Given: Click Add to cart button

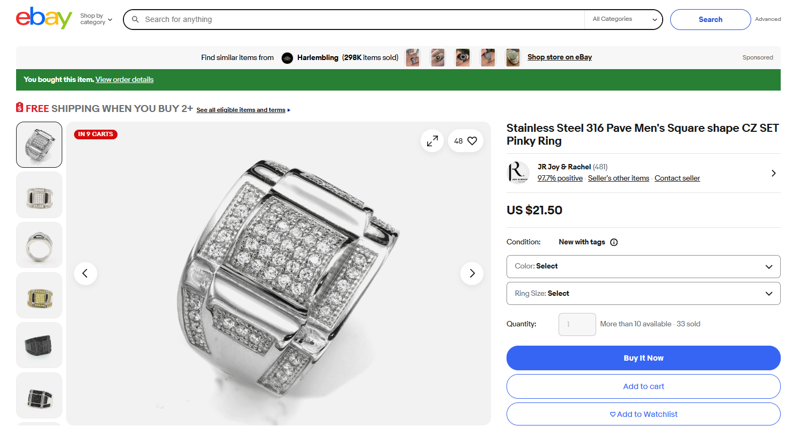Looking at the screenshot, I should (643, 386).
